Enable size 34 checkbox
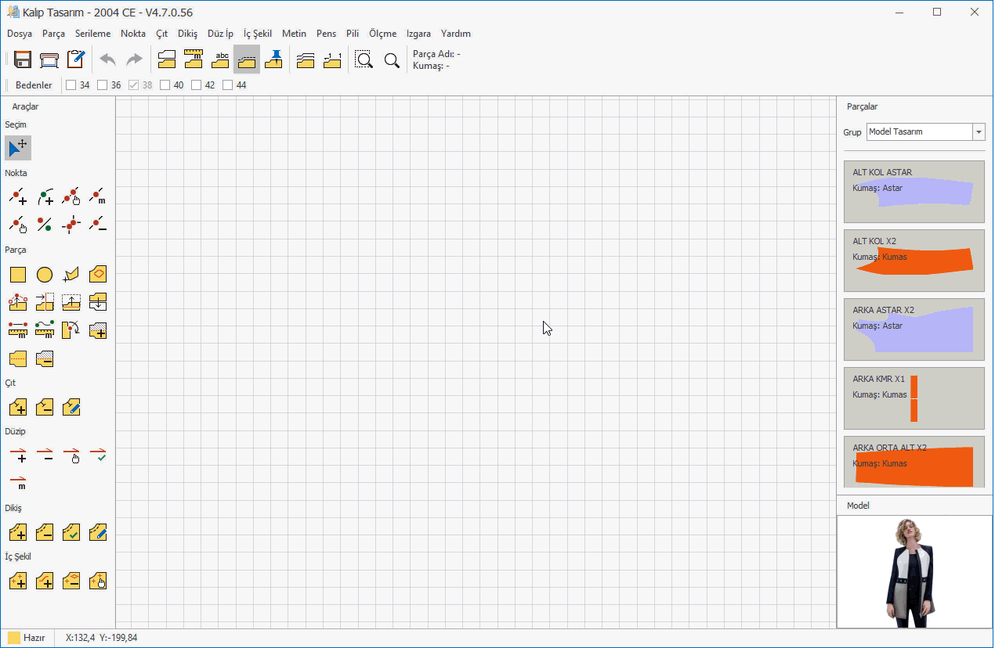This screenshot has height=648, width=995. [71, 85]
